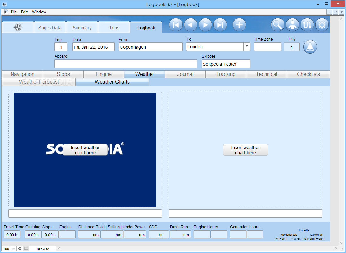Open search with the magnifier icon
This screenshot has height=253, width=346.
[277, 25]
